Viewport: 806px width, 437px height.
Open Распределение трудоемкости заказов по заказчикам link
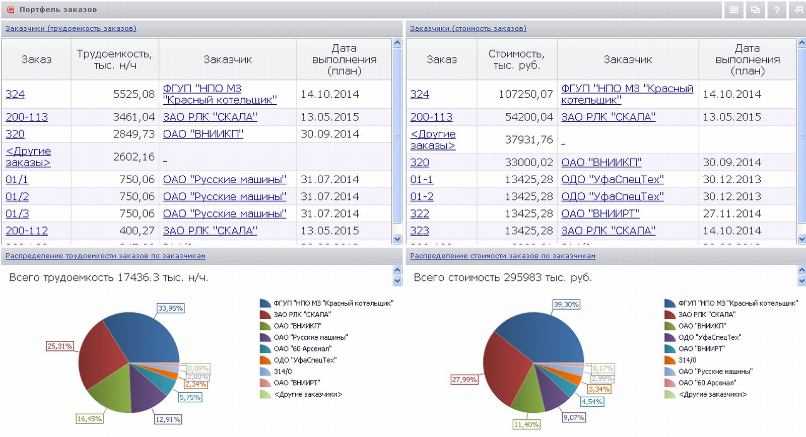coord(105,256)
